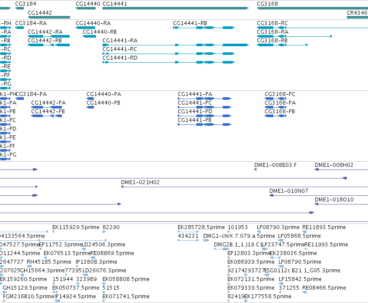Viewport: 368px width, 303px height.
Task: Select the CG3168-RC transcript label
Action: 272,23
